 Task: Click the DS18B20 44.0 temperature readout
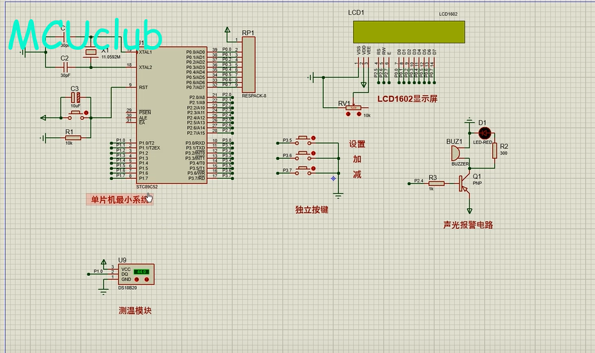coord(142,272)
